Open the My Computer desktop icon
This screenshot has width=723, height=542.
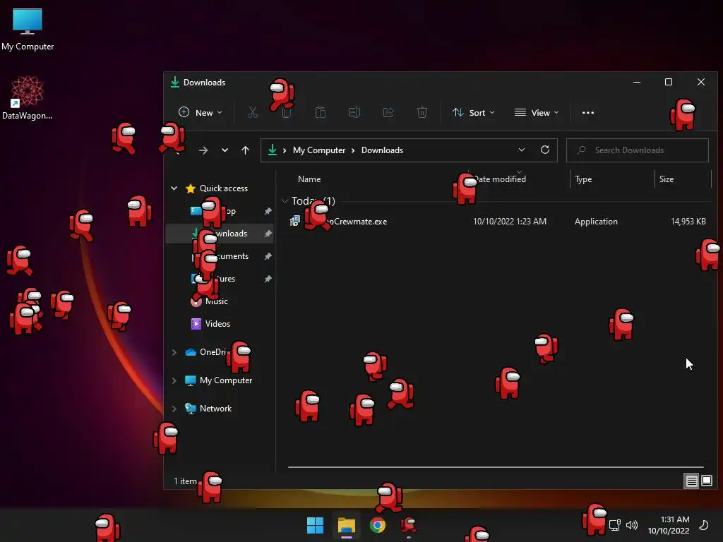[28, 30]
